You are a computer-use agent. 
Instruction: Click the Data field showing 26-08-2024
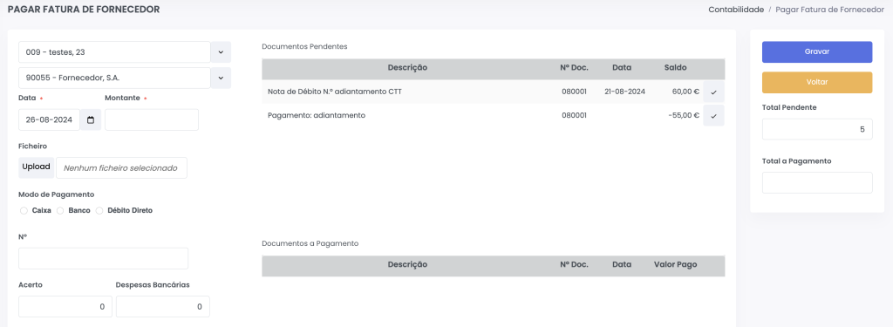tap(50, 119)
